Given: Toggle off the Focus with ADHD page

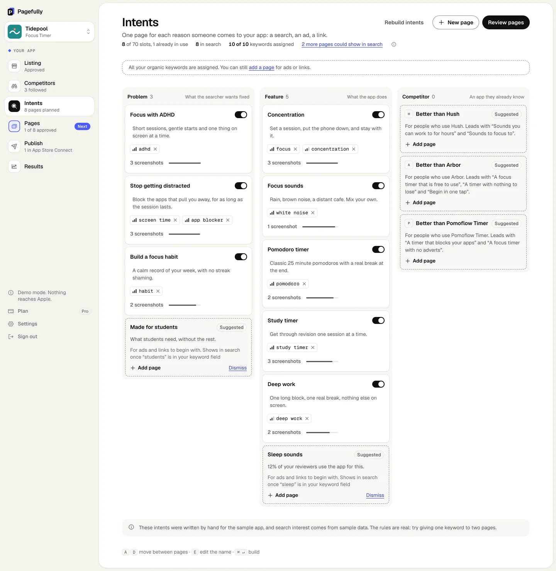Looking at the screenshot, I should coord(241,115).
